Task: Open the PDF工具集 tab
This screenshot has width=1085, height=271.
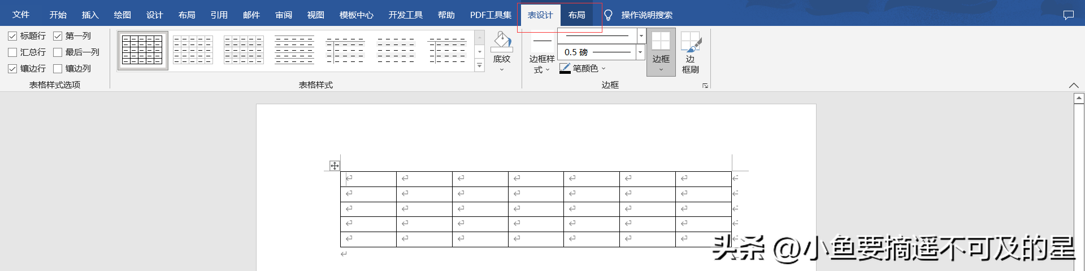Action: [x=491, y=15]
